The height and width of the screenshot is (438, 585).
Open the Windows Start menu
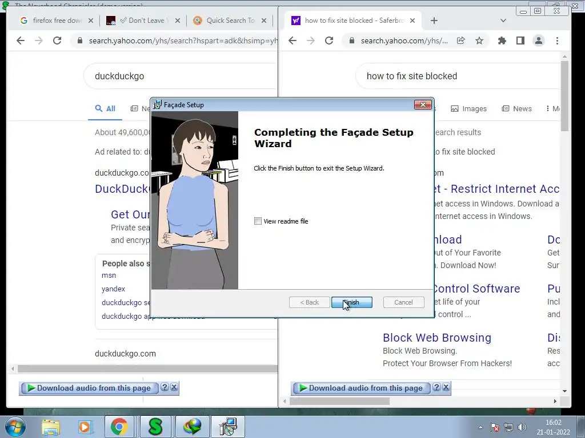point(14,427)
